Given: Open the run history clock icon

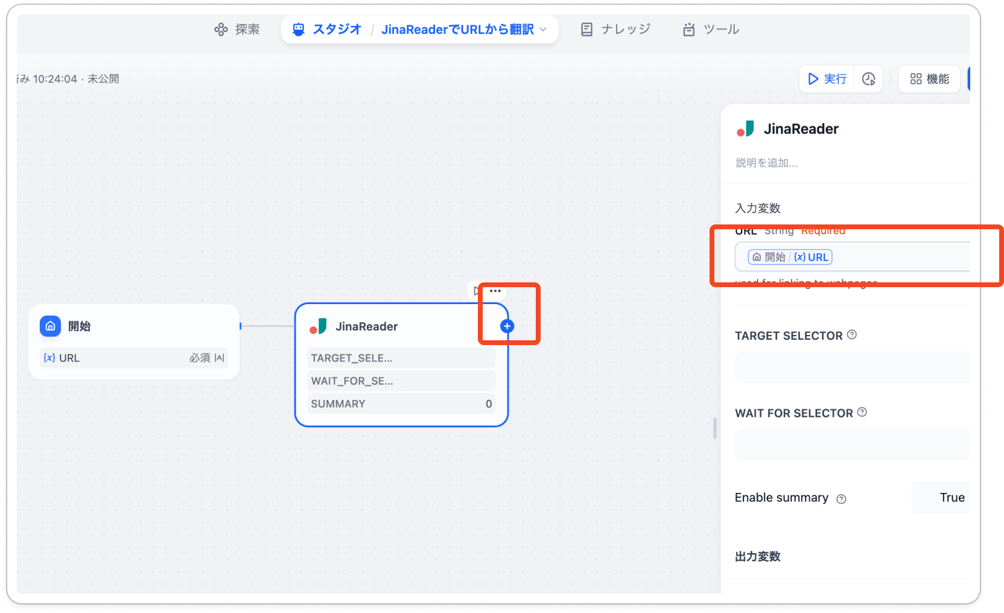Looking at the screenshot, I should [x=869, y=79].
